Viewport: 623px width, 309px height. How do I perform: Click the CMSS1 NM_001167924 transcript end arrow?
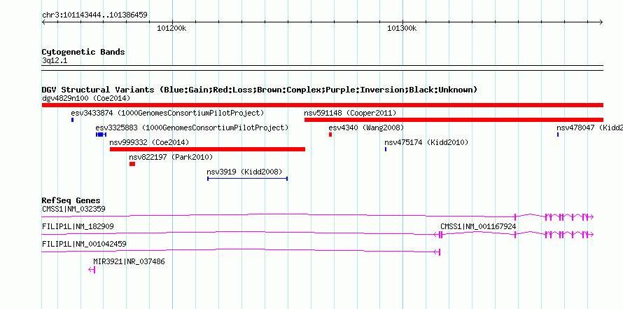pos(590,235)
